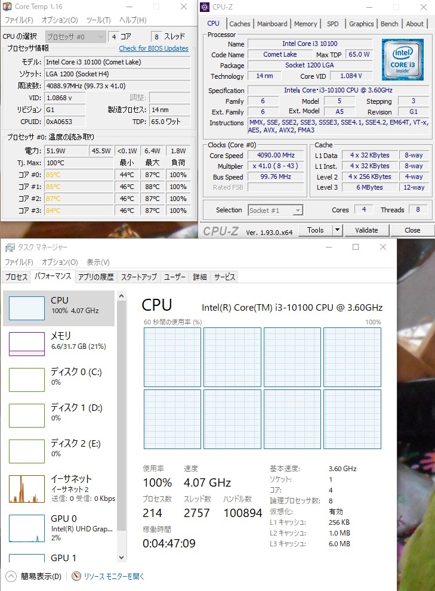Click sidebar scrollbar up arrow in Task Manager
This screenshot has height=591, width=435.
click(122, 296)
